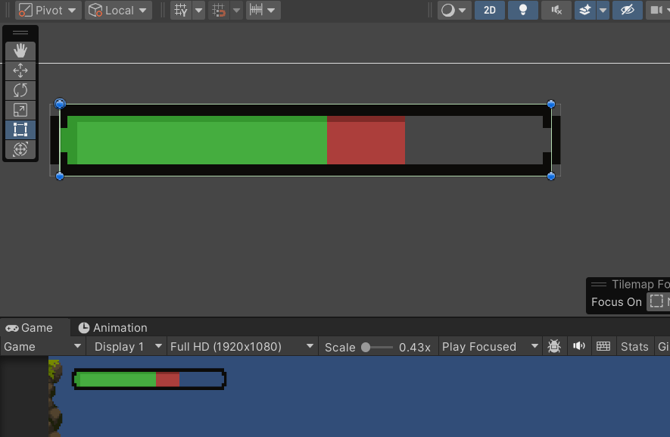
Task: Open the Local handle rotation dropdown
Action: [118, 11]
